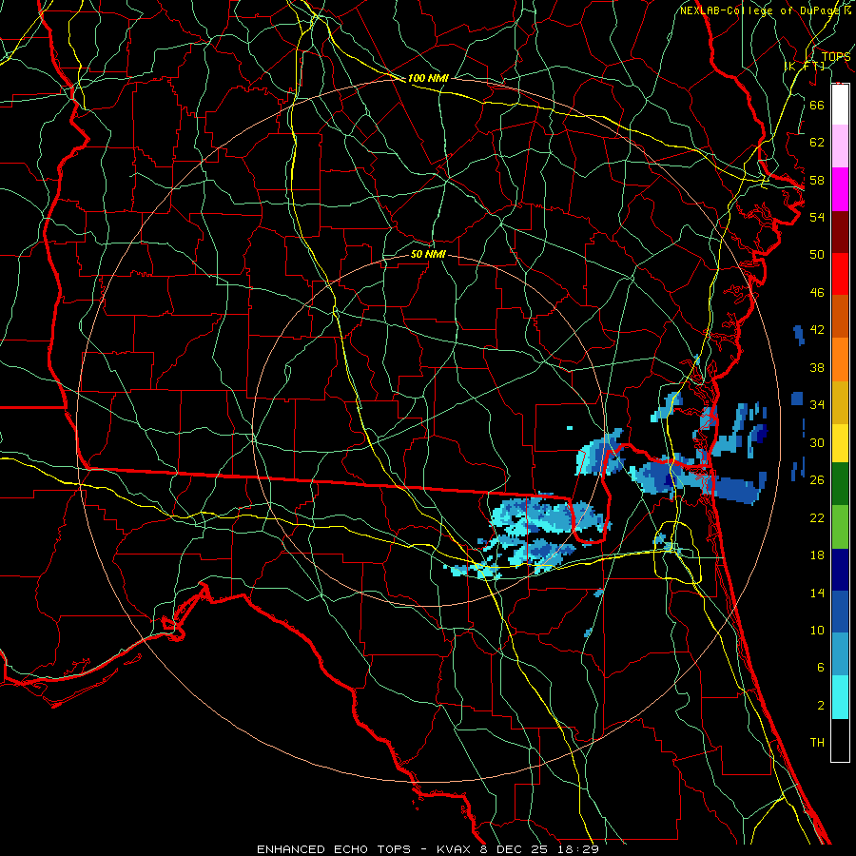The height and width of the screenshot is (856, 856).
Task: Click the 8 DEC 25 date in caption
Action: 515,849
